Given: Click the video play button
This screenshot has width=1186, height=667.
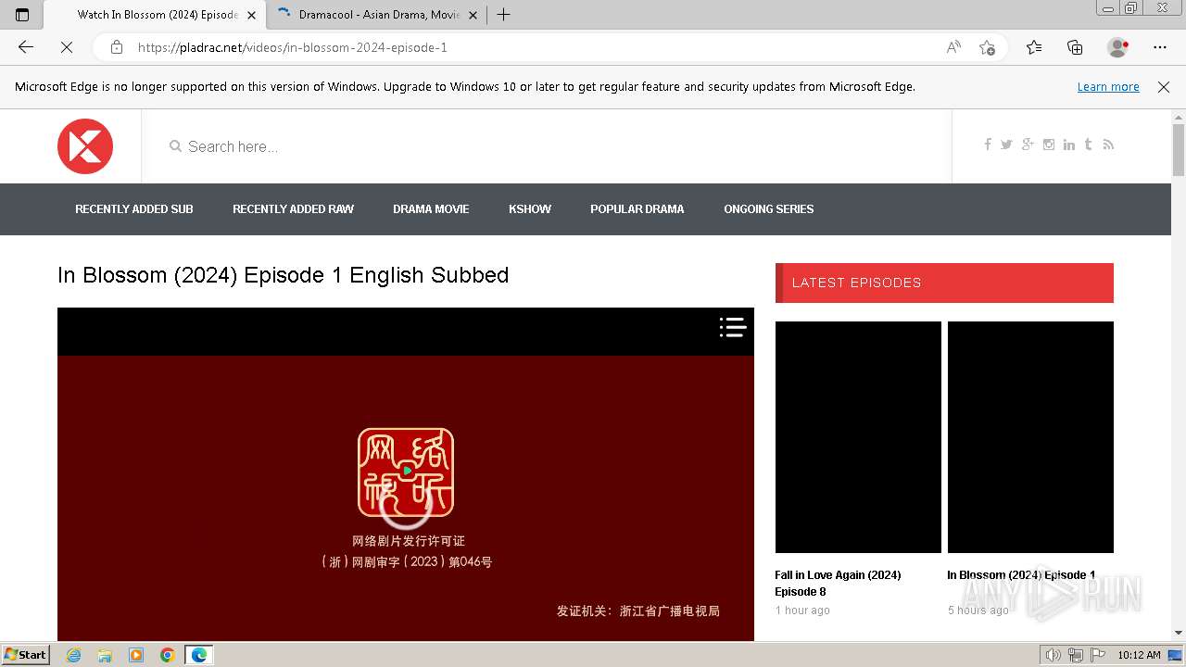Looking at the screenshot, I should [407, 471].
